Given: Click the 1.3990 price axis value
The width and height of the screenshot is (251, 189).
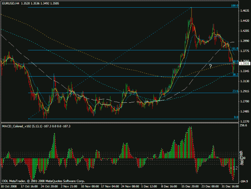Looking at the screenshot, I should 245,41.
